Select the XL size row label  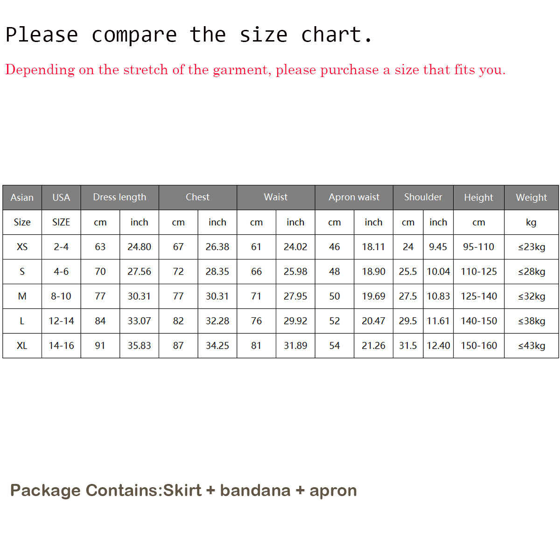coord(22,346)
